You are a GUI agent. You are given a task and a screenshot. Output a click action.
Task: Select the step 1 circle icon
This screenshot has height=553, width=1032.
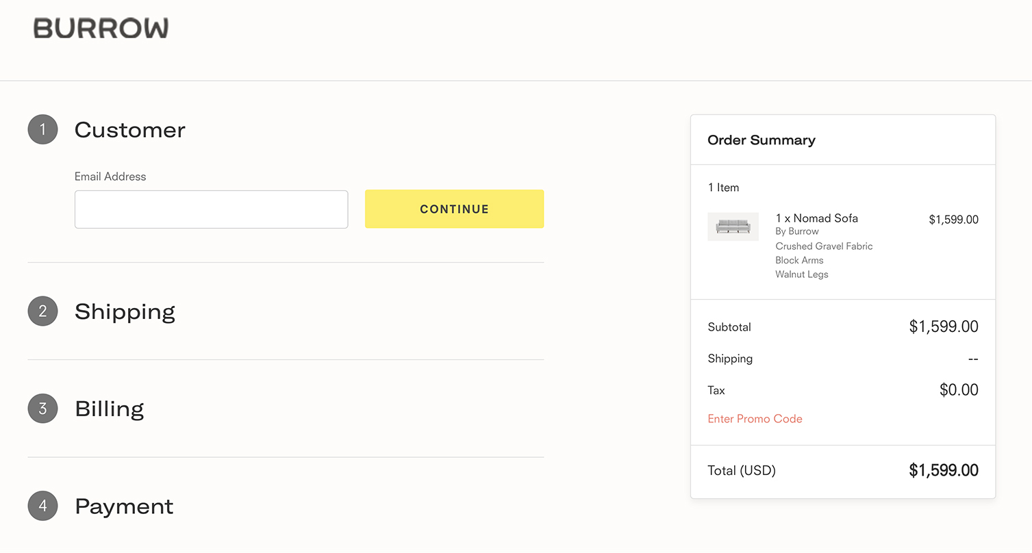(x=42, y=129)
